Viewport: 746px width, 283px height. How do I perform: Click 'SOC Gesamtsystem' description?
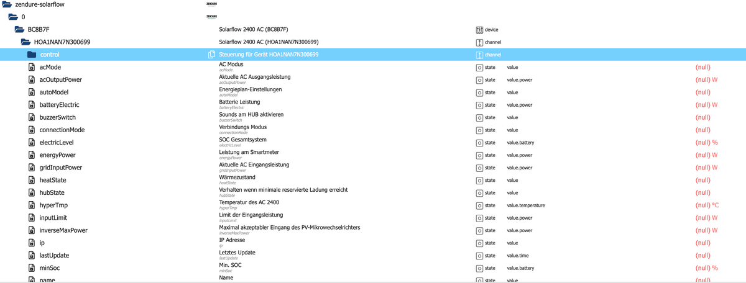pos(242,140)
